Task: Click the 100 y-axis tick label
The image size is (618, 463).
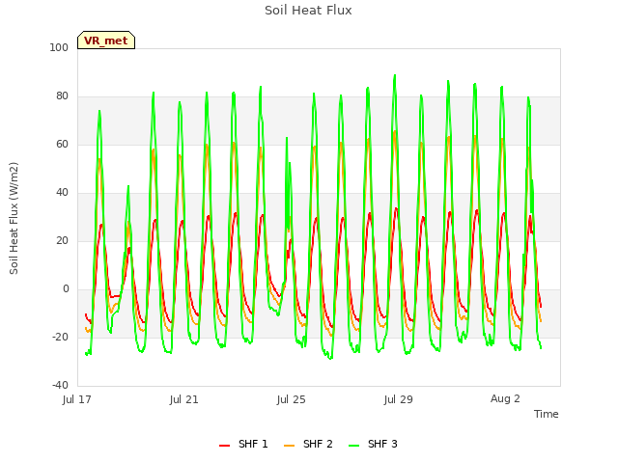Action: [x=59, y=47]
